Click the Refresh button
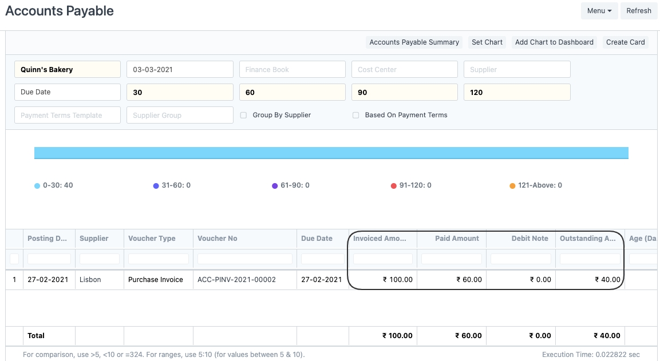Viewport: 660px width, 361px height. [638, 11]
